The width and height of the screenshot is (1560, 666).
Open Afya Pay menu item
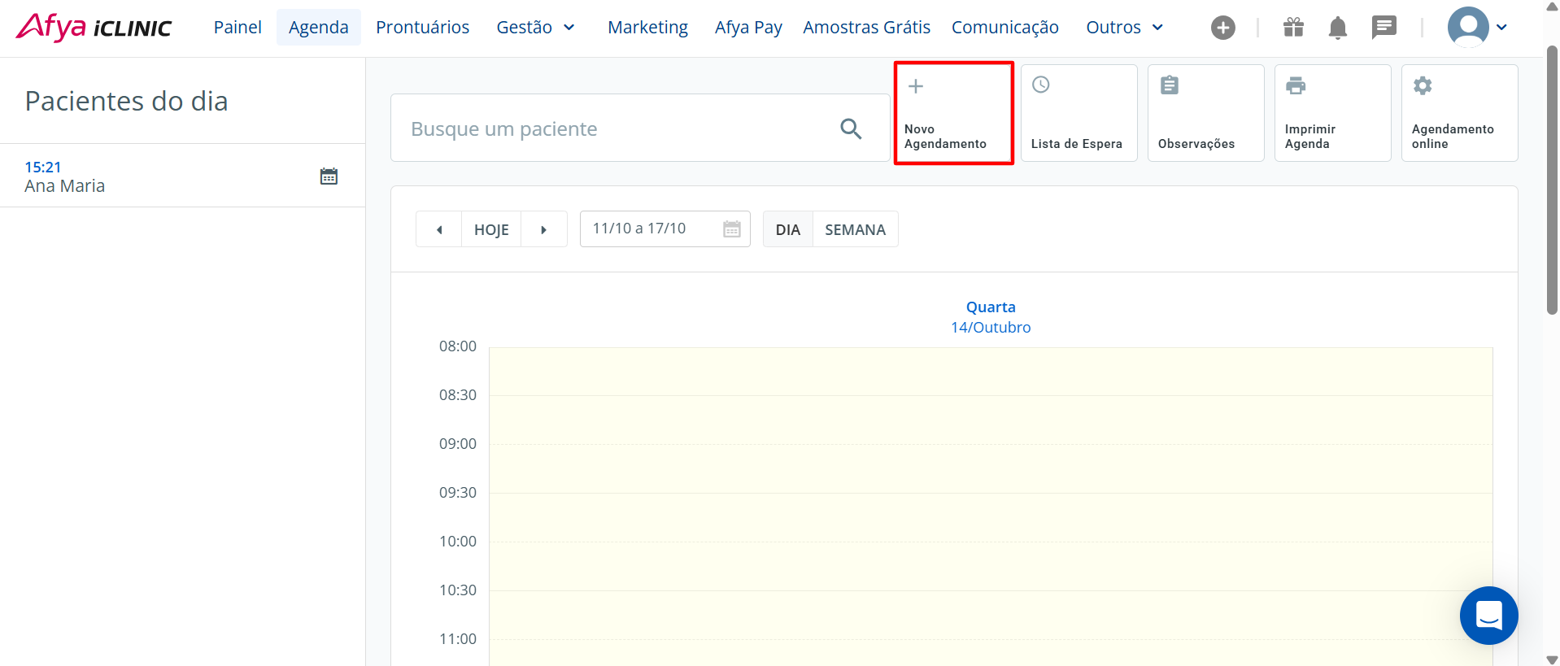click(x=748, y=28)
